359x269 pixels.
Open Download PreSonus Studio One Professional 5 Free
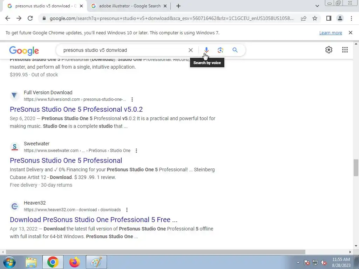pyautogui.click(x=94, y=220)
